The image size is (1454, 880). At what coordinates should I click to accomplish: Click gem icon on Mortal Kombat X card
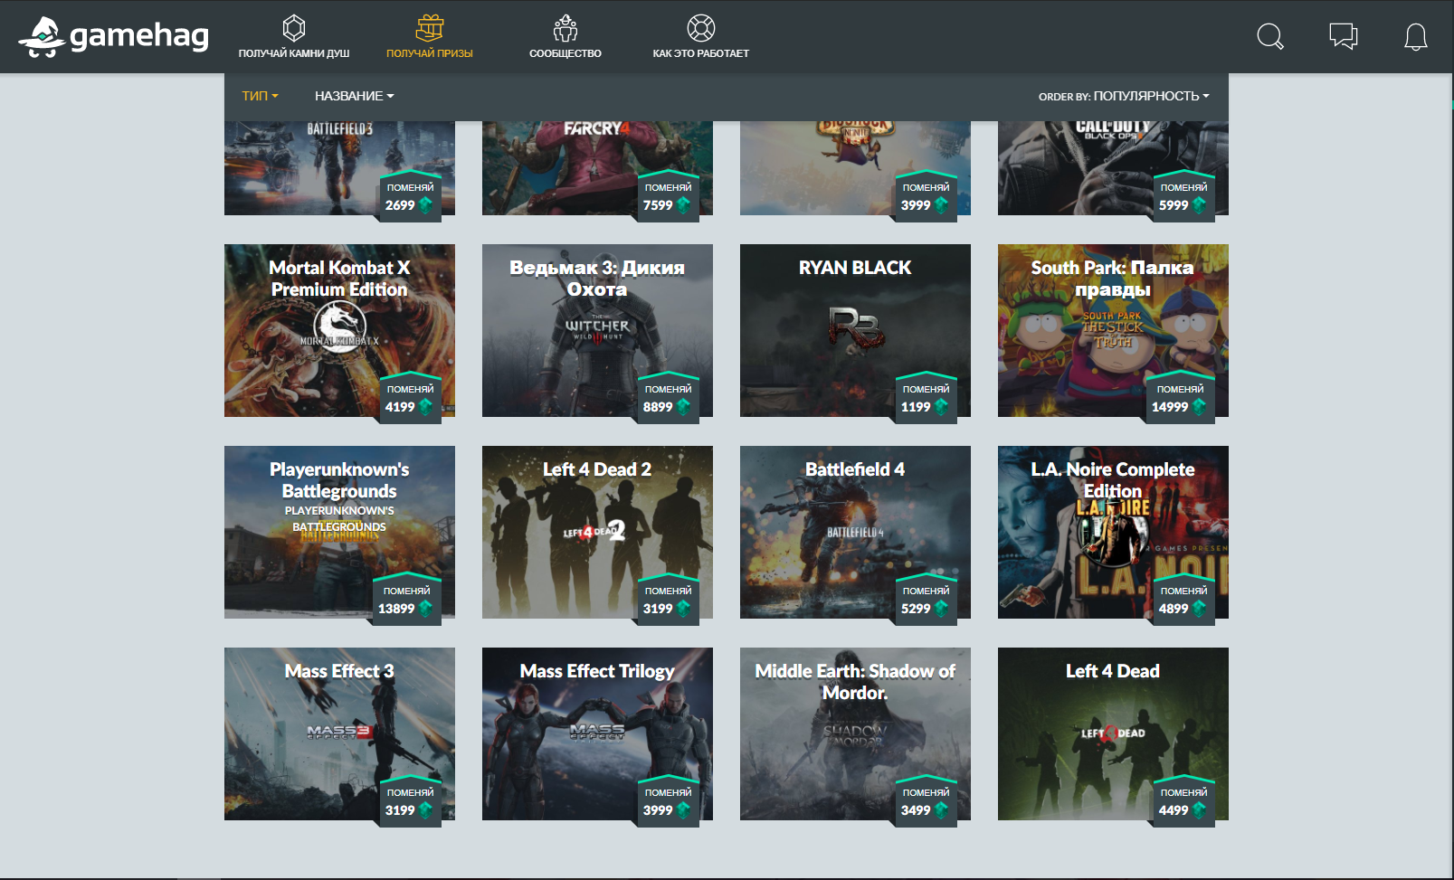point(425,407)
